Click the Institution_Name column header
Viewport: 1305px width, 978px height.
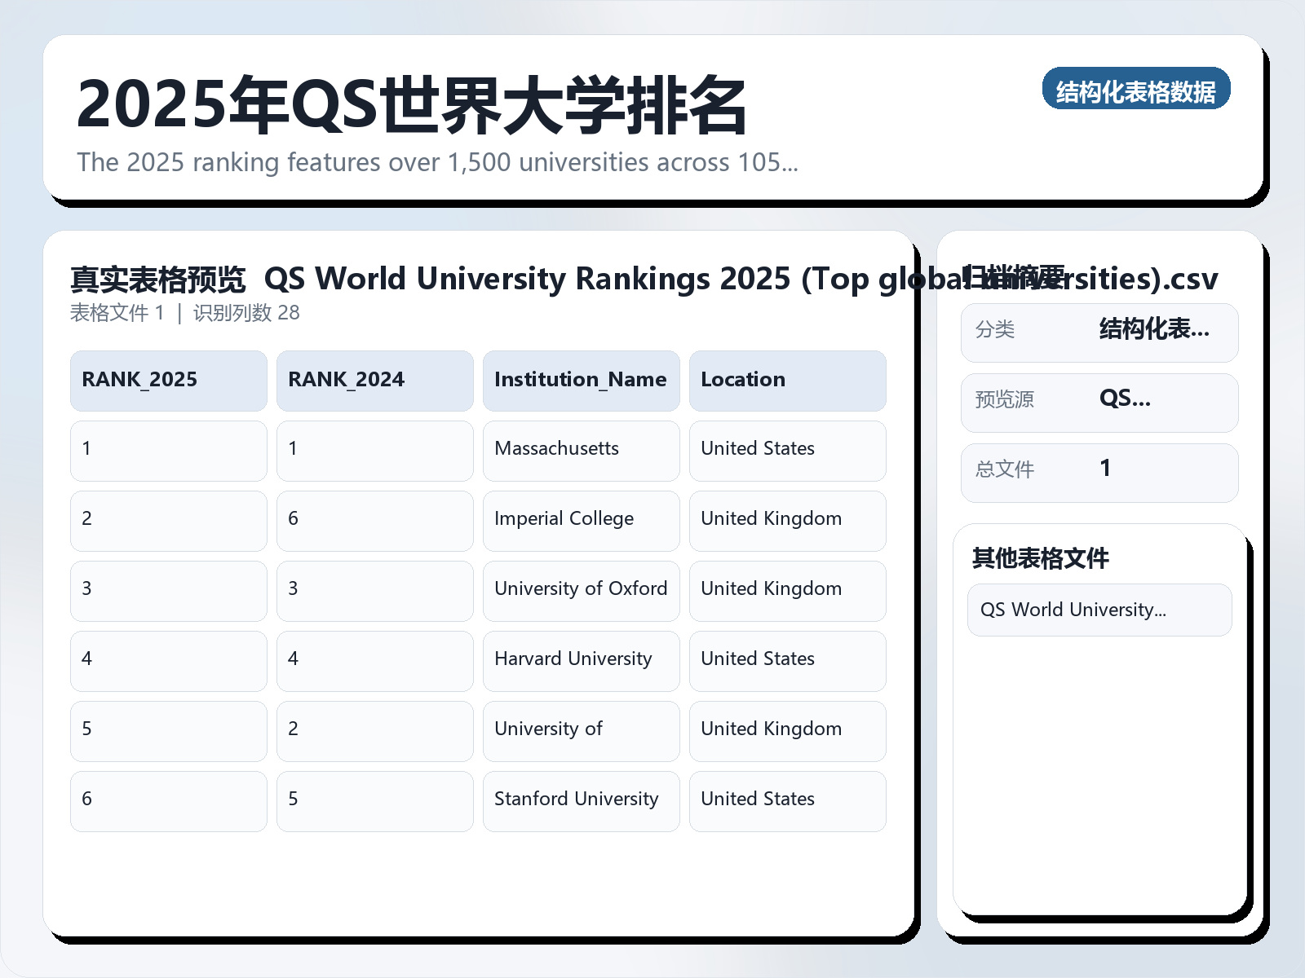pyautogui.click(x=580, y=380)
